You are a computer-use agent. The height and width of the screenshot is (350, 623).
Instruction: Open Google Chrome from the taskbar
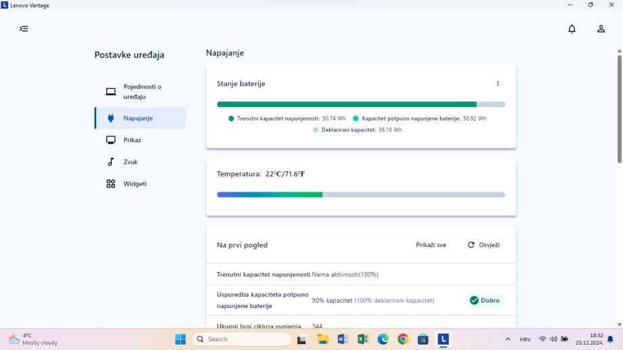(x=403, y=339)
